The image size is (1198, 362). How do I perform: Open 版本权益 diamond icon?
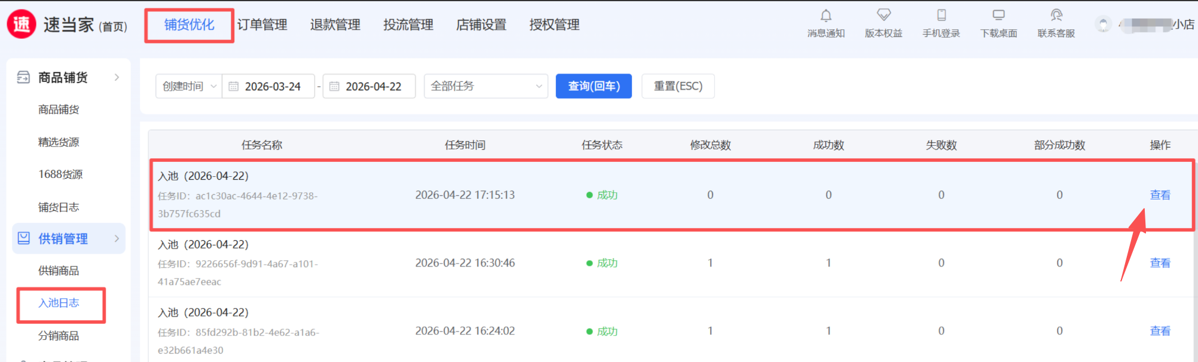coord(884,15)
